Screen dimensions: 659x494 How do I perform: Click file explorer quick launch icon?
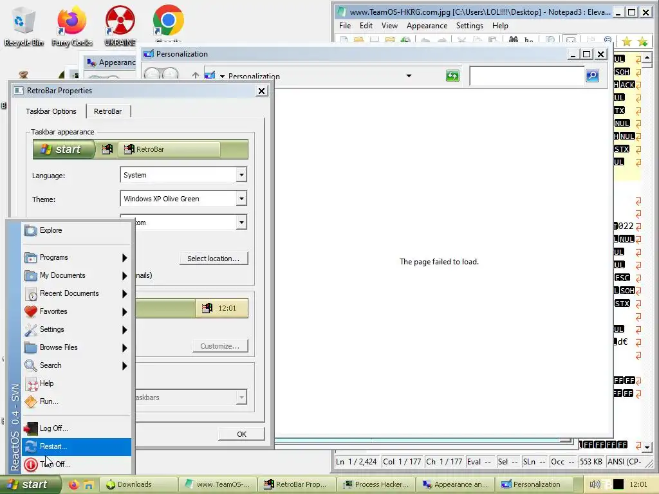(88, 485)
